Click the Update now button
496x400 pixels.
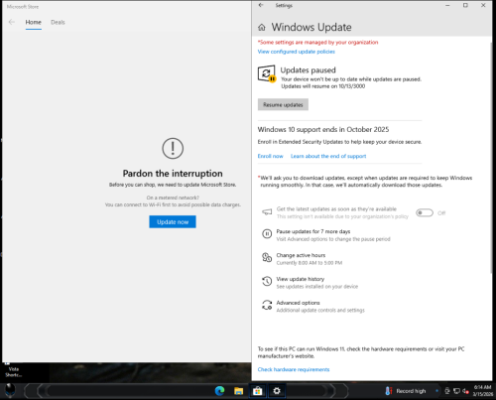point(173,221)
